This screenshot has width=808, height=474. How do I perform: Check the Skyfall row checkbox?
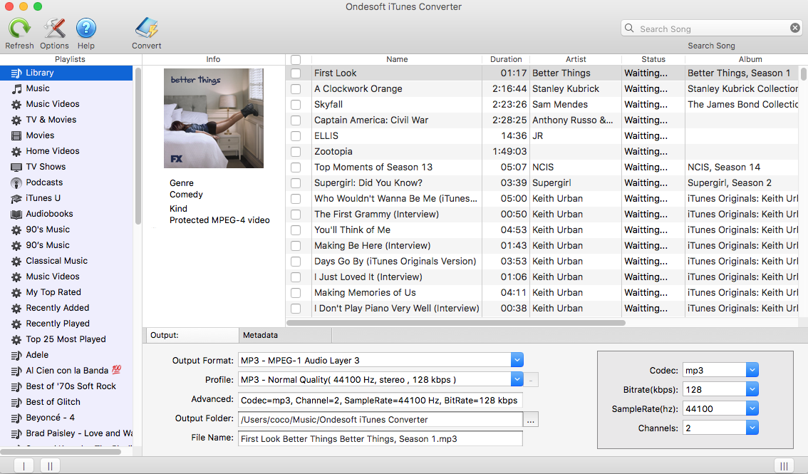(296, 105)
